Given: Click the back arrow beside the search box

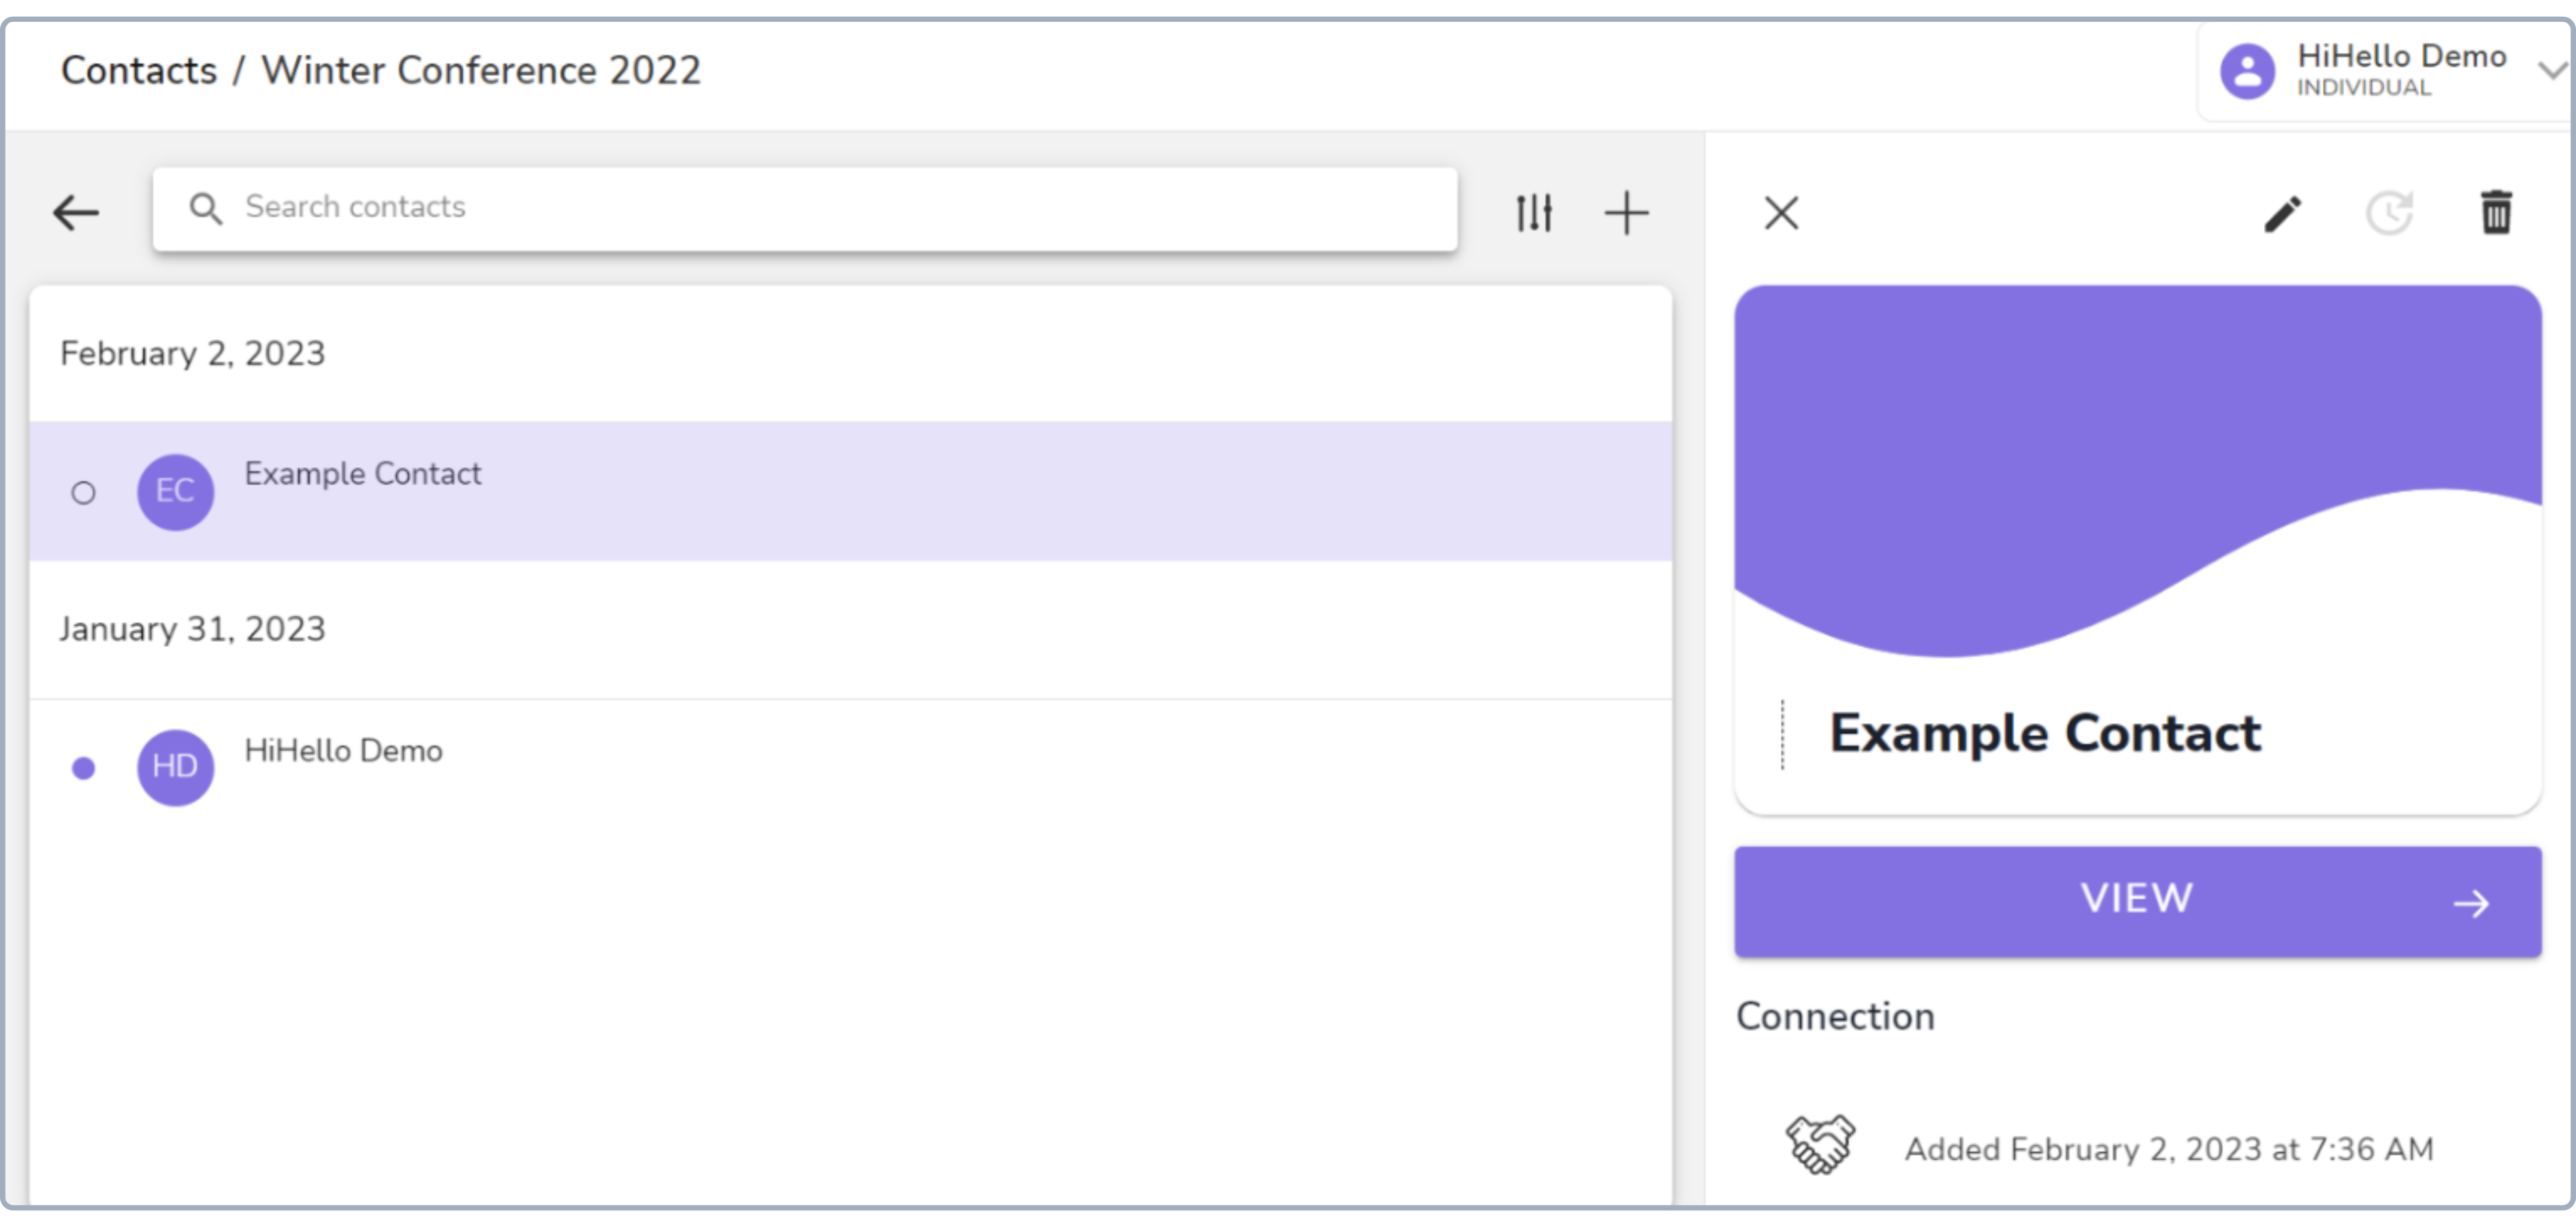Looking at the screenshot, I should (x=76, y=213).
